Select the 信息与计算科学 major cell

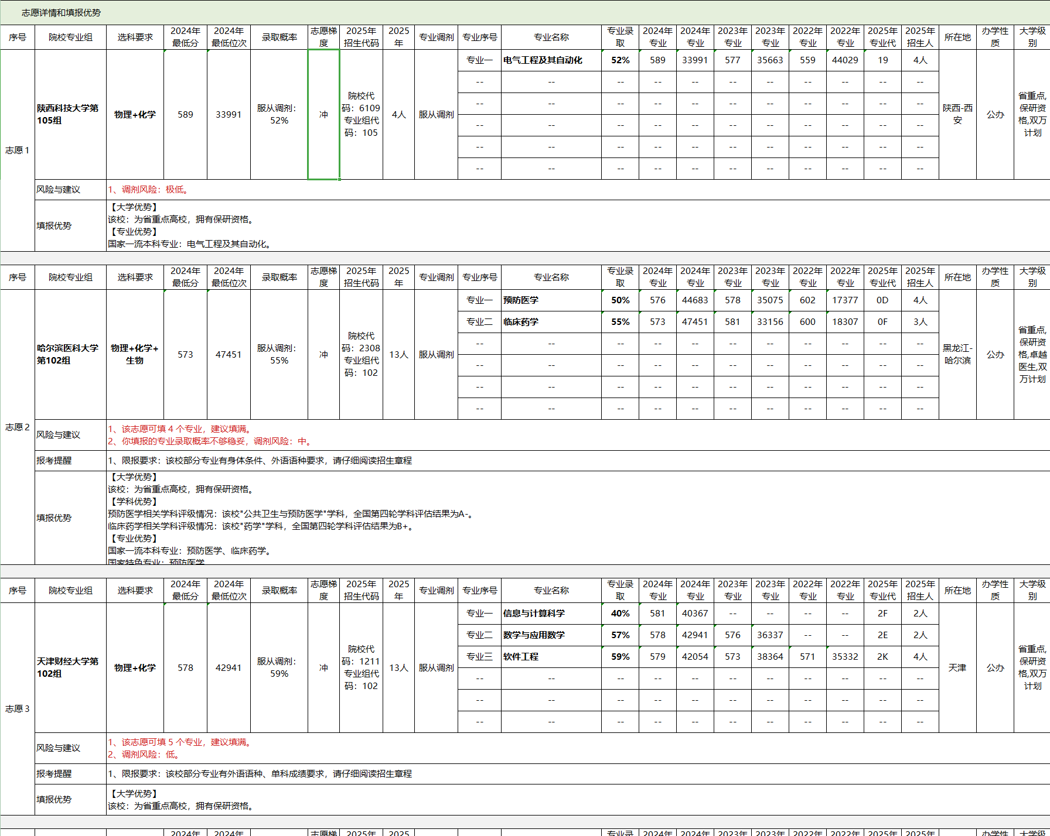pos(551,614)
